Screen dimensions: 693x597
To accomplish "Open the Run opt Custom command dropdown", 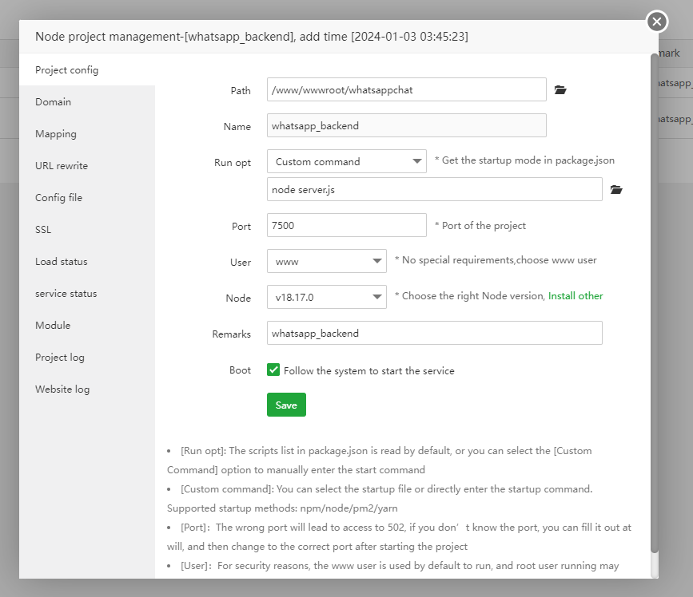I will (347, 161).
